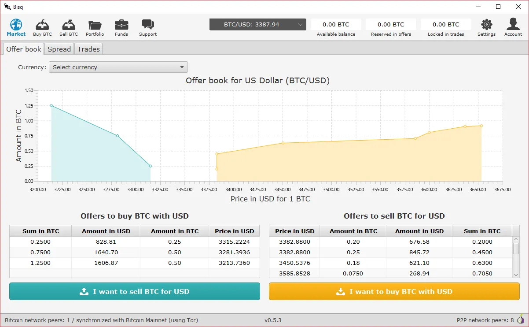Viewport: 529px width, 327px height.
Task: Open the Portfolio folder icon
Action: point(95,25)
